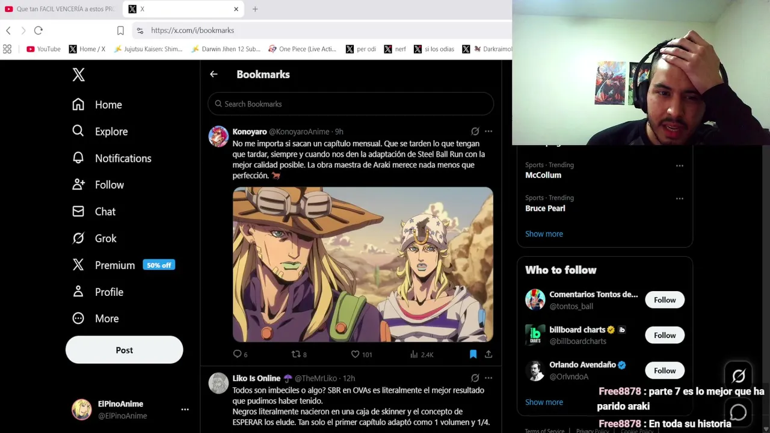Go to Follow section
Viewport: 770px width, 433px height.
[x=98, y=185]
